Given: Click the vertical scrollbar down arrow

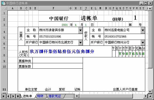Looking at the screenshot, I should [x=150, y=92].
